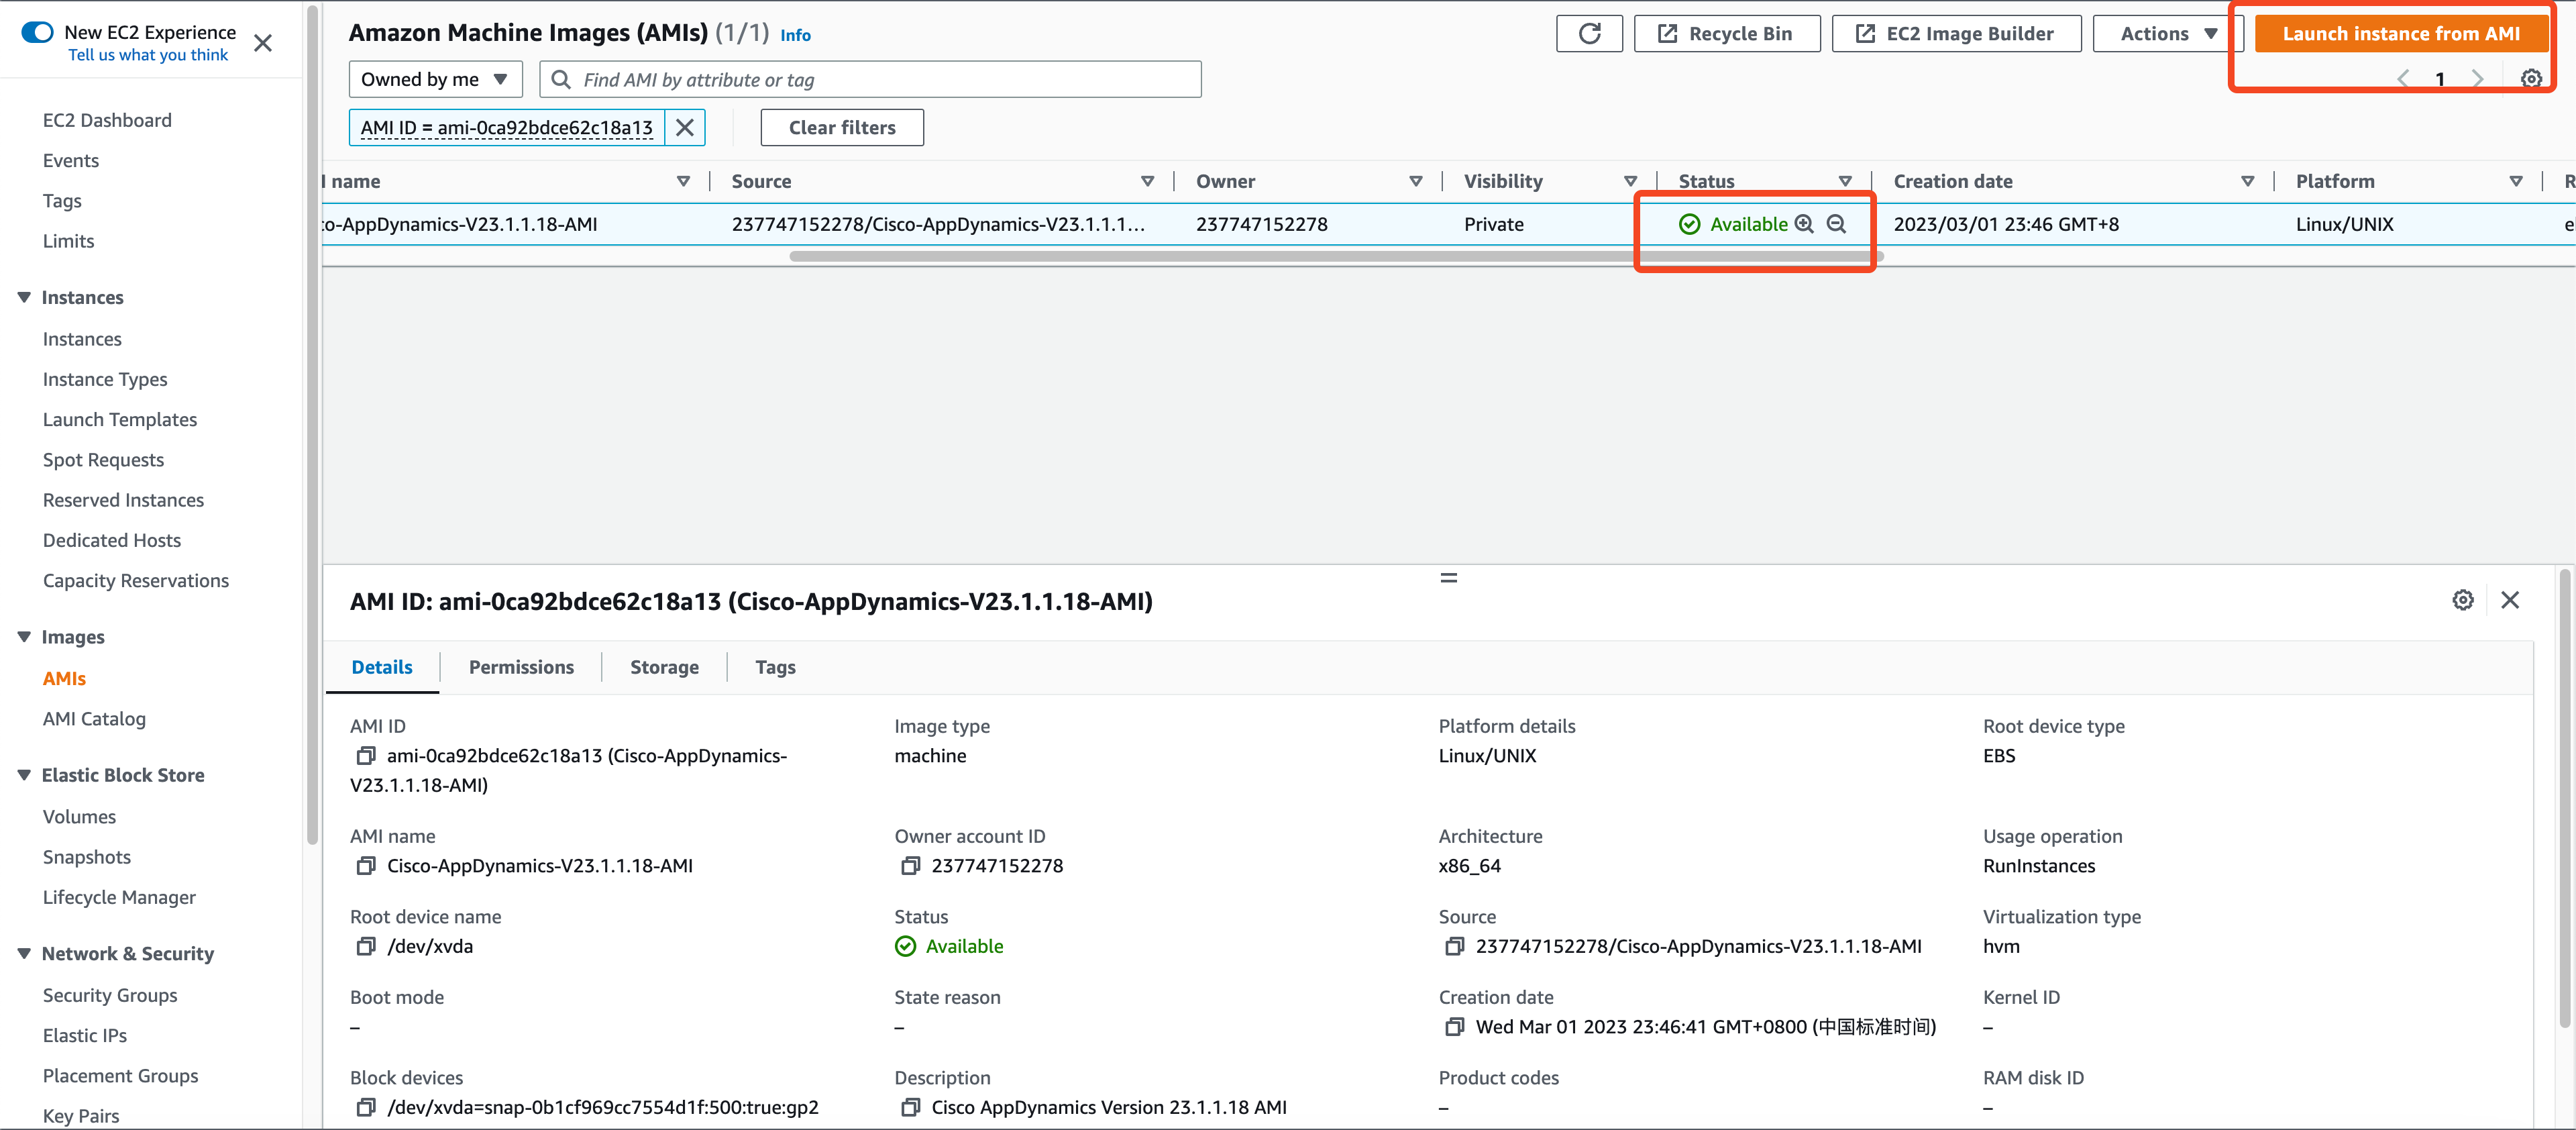This screenshot has width=2576, height=1130.
Task: Remove the AMI ID filter chip with X
Action: (x=685, y=128)
